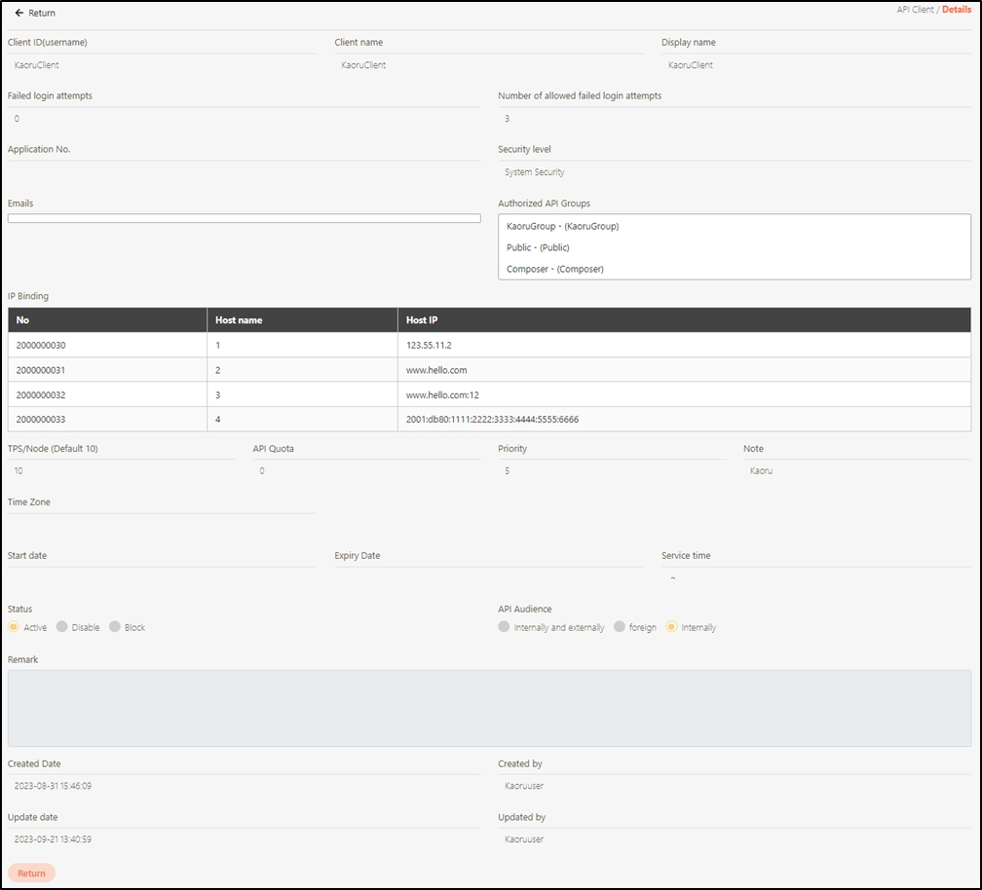The height and width of the screenshot is (890, 982).
Task: Click the back arrow icon next to Return
Action: point(19,14)
